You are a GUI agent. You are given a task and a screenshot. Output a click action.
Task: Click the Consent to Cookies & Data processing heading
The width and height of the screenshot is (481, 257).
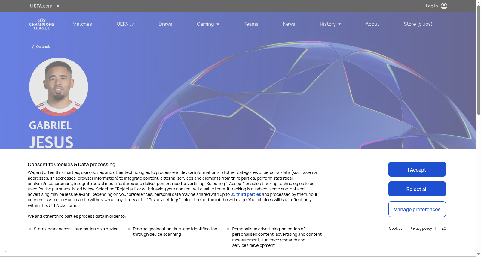tap(72, 164)
